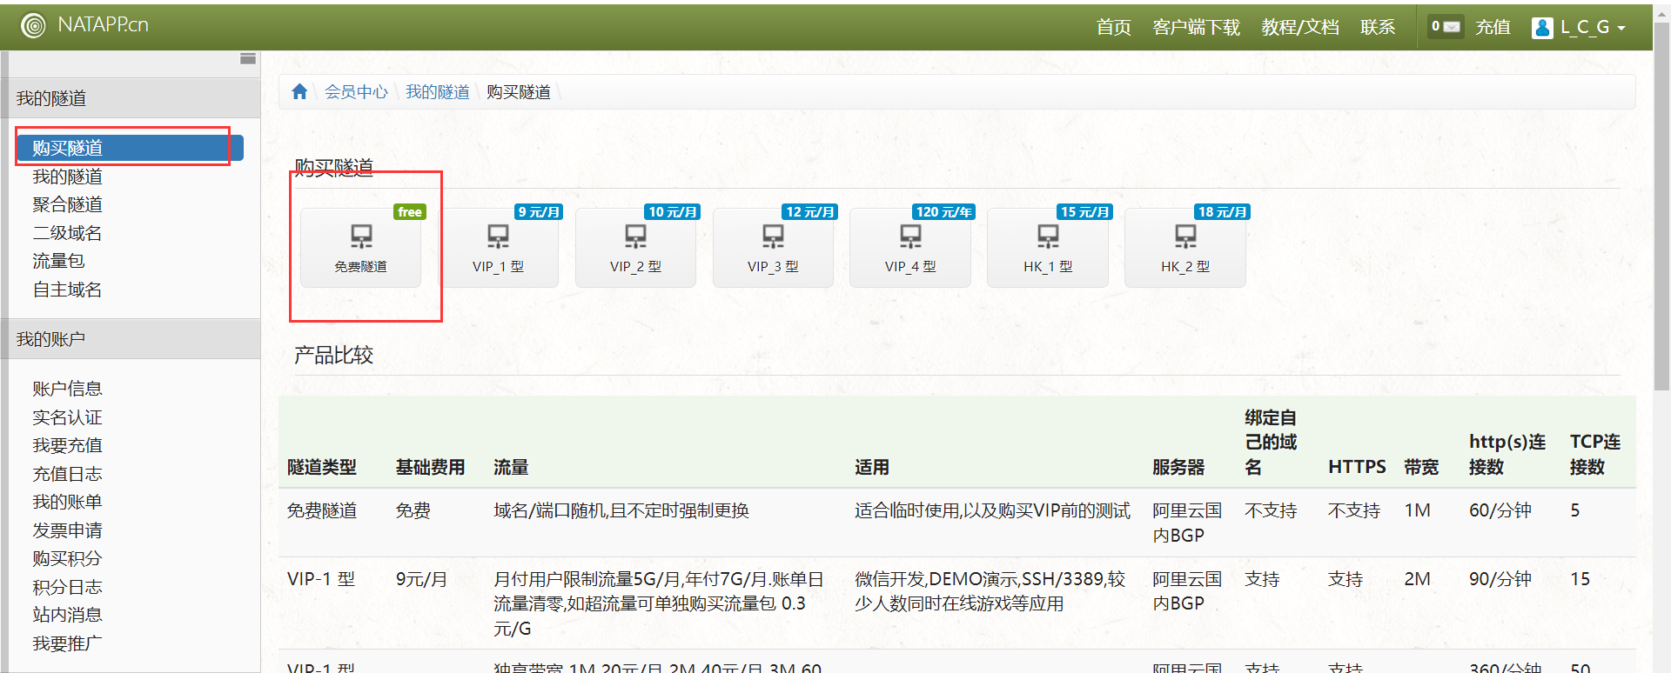Screen dimensions: 1671x673
Task: Go to 教程/文档 in the top menu
Action: pyautogui.click(x=1300, y=28)
